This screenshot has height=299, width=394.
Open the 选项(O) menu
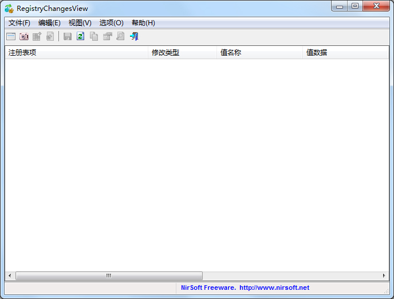(111, 23)
